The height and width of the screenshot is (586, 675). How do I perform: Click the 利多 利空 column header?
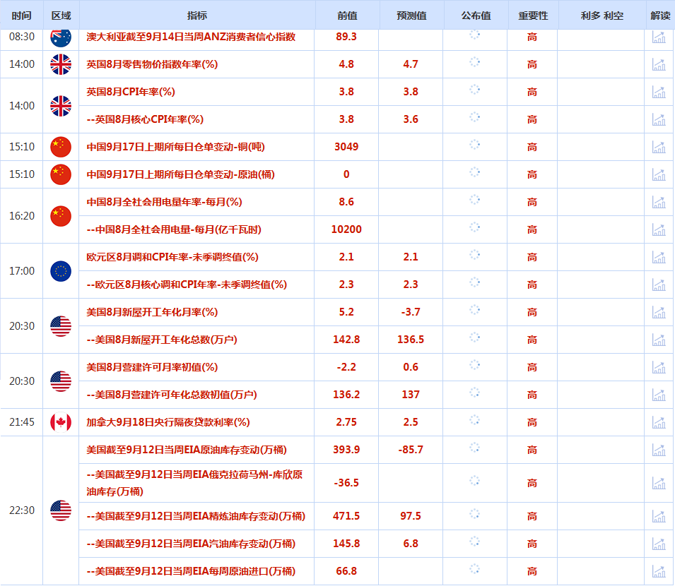[x=602, y=16]
